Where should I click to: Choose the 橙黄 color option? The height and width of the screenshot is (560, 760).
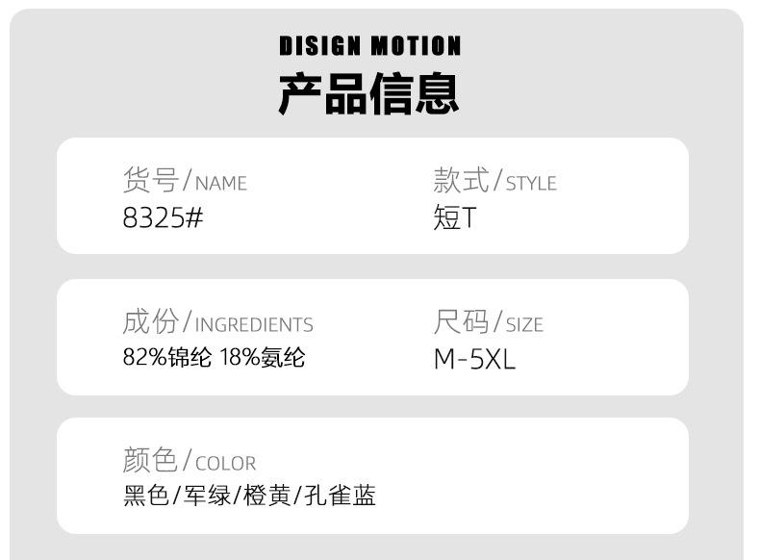[267, 496]
